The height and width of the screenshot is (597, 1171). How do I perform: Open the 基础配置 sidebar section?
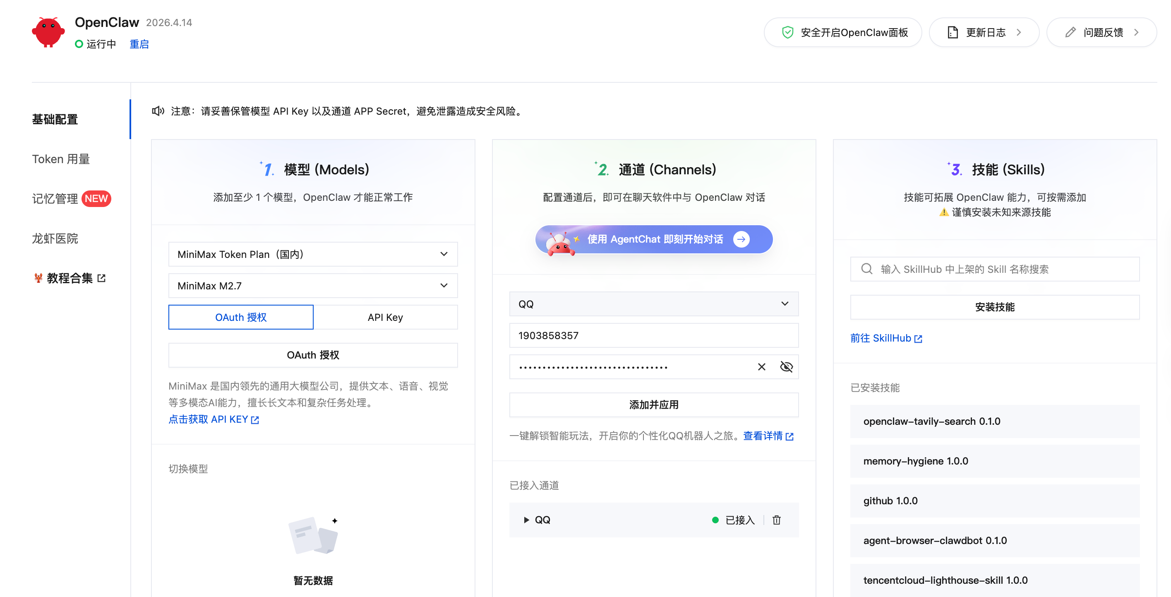[x=55, y=119]
